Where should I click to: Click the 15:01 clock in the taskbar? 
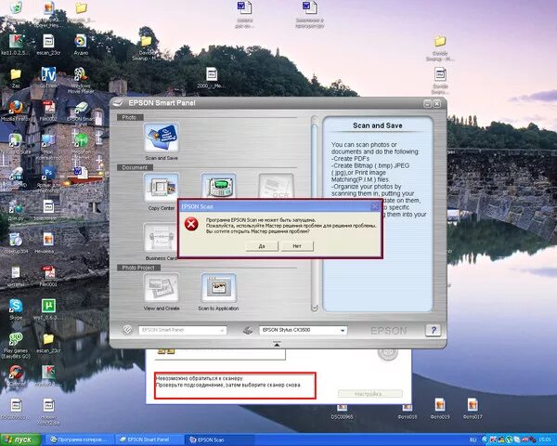545,440
